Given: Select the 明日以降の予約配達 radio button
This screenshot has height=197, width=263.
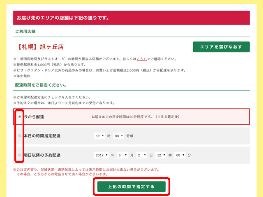Looking at the screenshot, I should [20, 155].
